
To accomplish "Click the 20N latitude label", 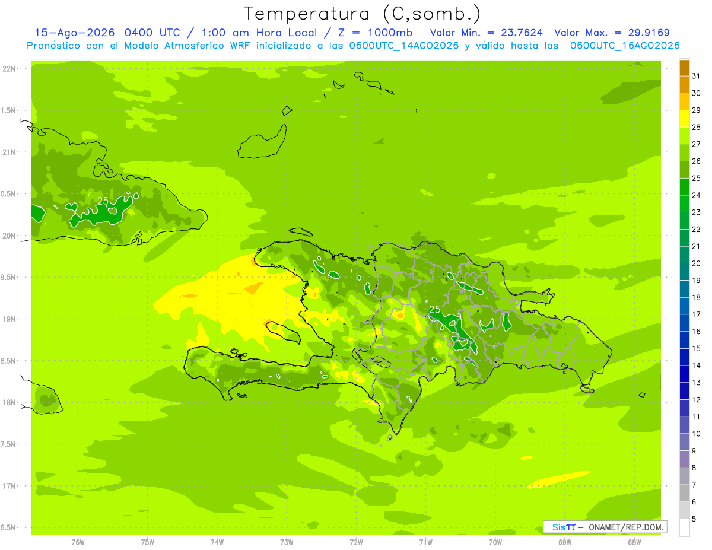I will (x=9, y=236).
